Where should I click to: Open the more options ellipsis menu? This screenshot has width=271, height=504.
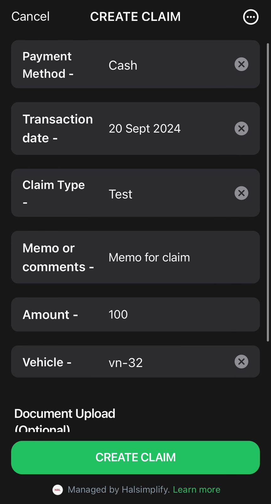pos(251,17)
